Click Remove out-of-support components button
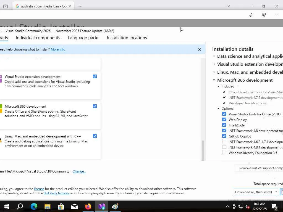 pyautogui.click(x=259, y=168)
